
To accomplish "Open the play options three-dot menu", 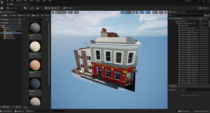I will click(x=59, y=8).
